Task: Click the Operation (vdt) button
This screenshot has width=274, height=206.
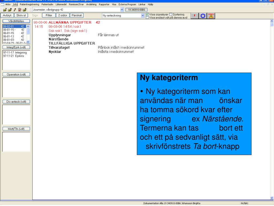Action: click(x=16, y=75)
